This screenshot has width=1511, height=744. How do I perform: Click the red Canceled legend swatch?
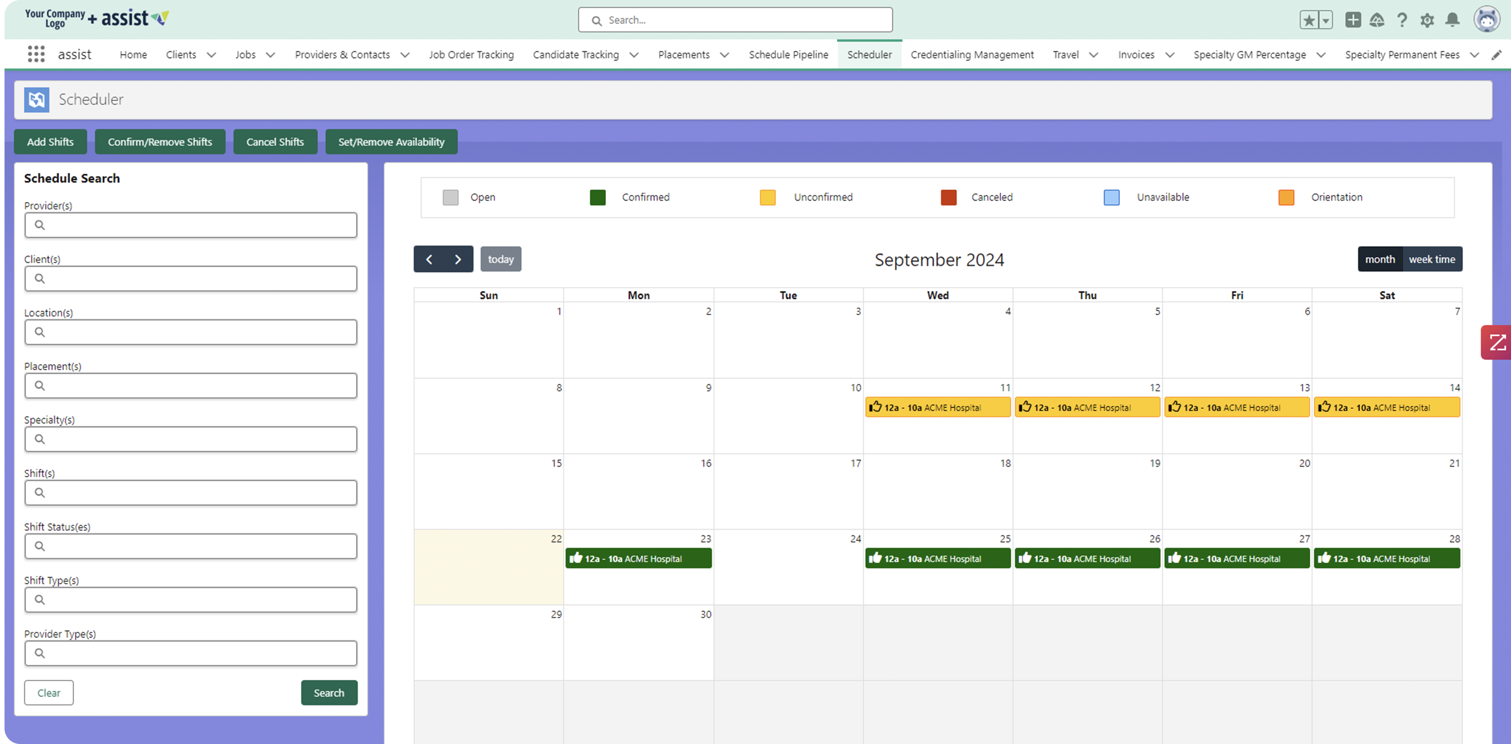tap(949, 197)
